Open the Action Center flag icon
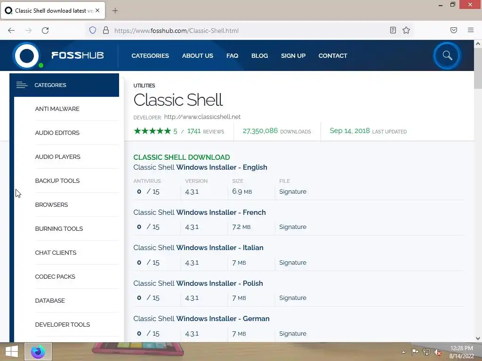This screenshot has height=361, width=482. (x=415, y=352)
